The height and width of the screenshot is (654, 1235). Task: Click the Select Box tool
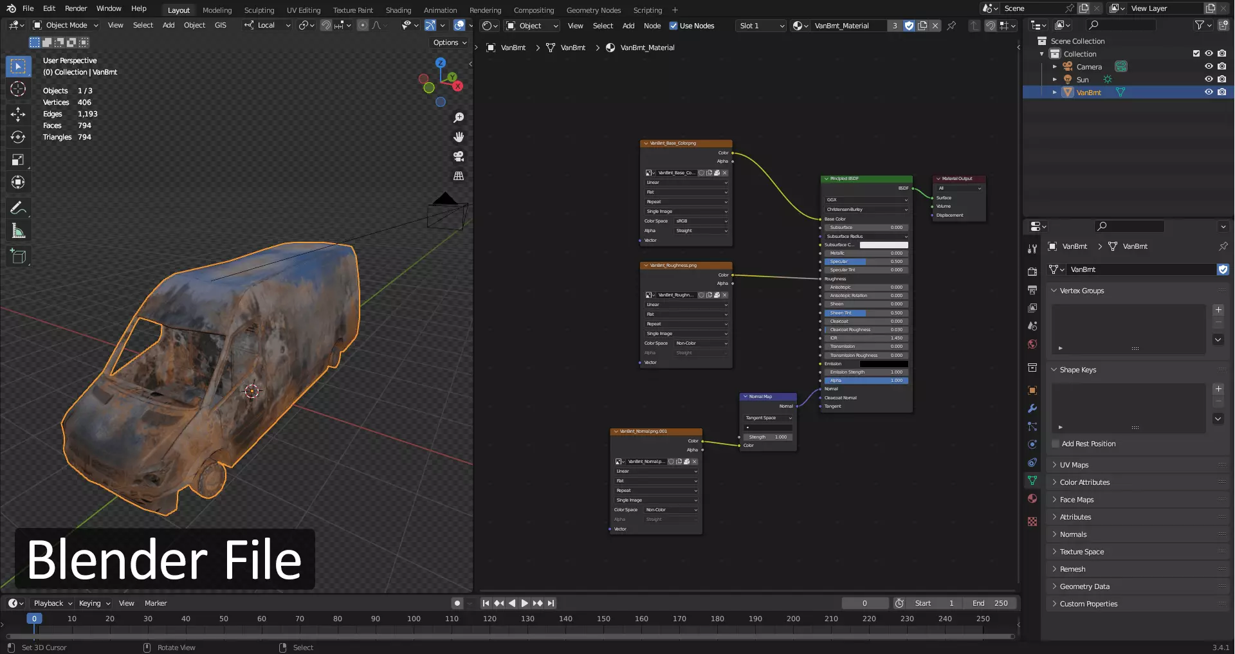point(18,66)
